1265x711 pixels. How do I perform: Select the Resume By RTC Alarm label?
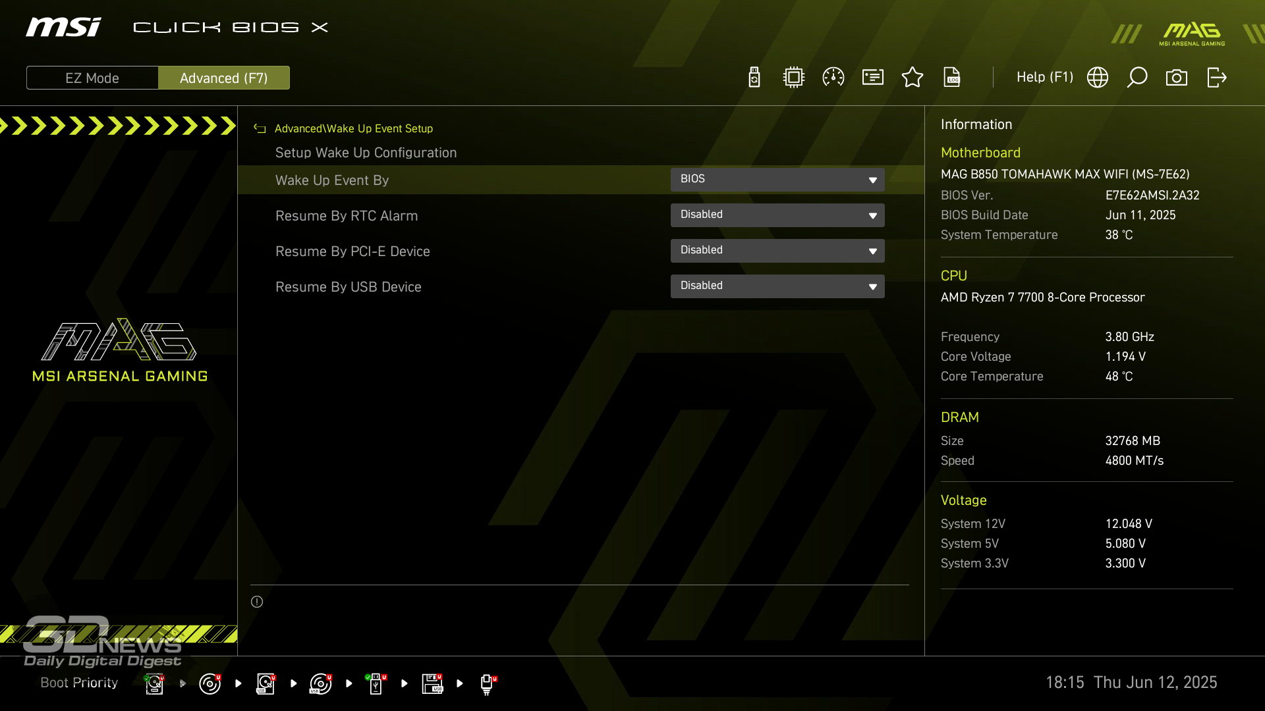pos(347,216)
